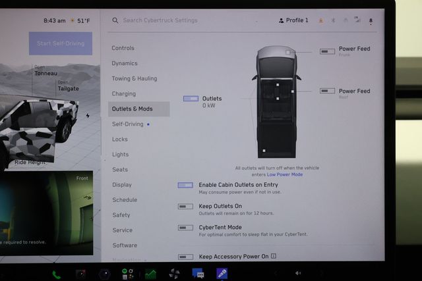
Task: Click the Start Self-Driving button
Action: point(61,43)
